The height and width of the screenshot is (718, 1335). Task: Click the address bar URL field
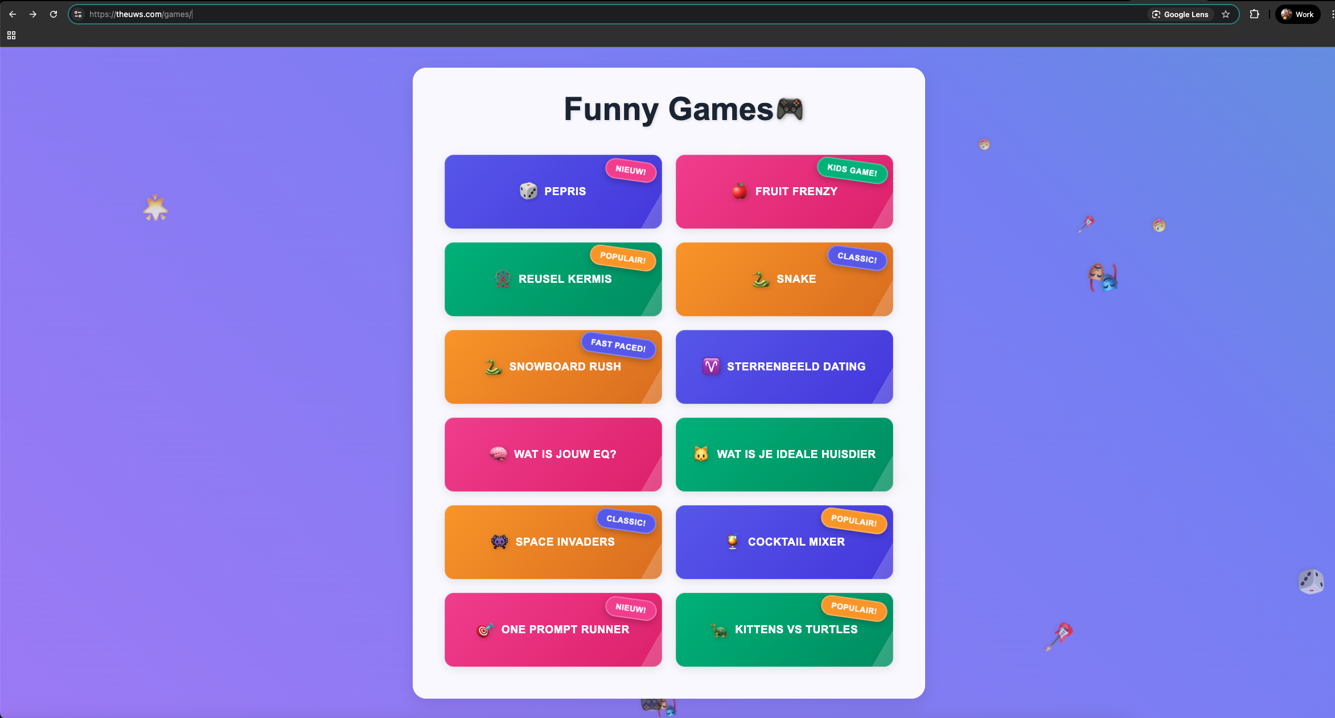(x=569, y=14)
